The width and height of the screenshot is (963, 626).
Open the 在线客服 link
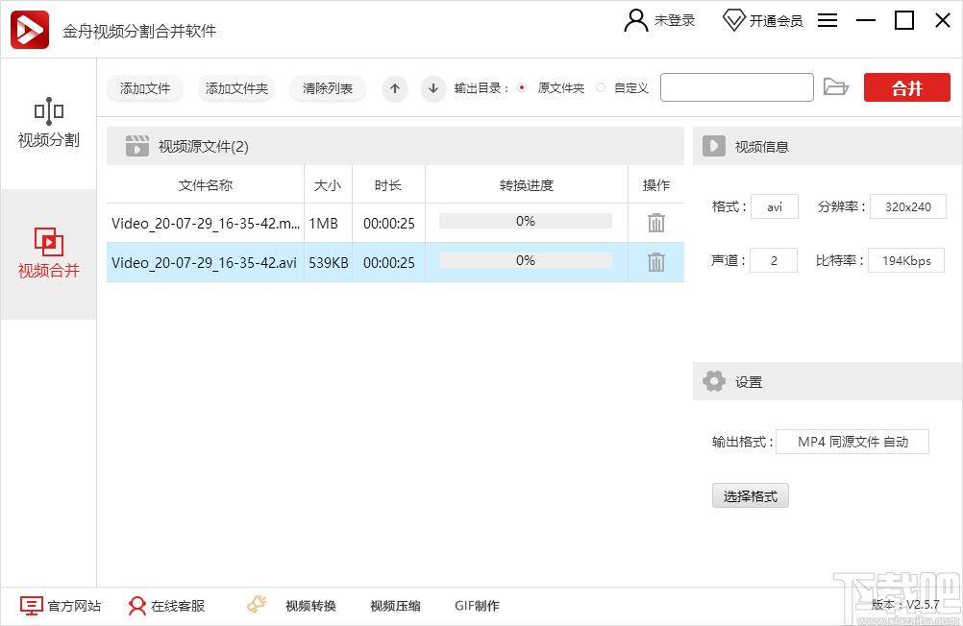pos(178,606)
